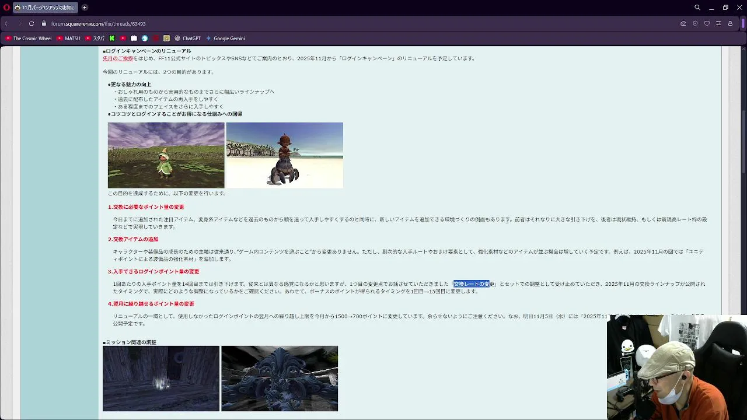Open the スタバ bookmark

pyautogui.click(x=95, y=38)
